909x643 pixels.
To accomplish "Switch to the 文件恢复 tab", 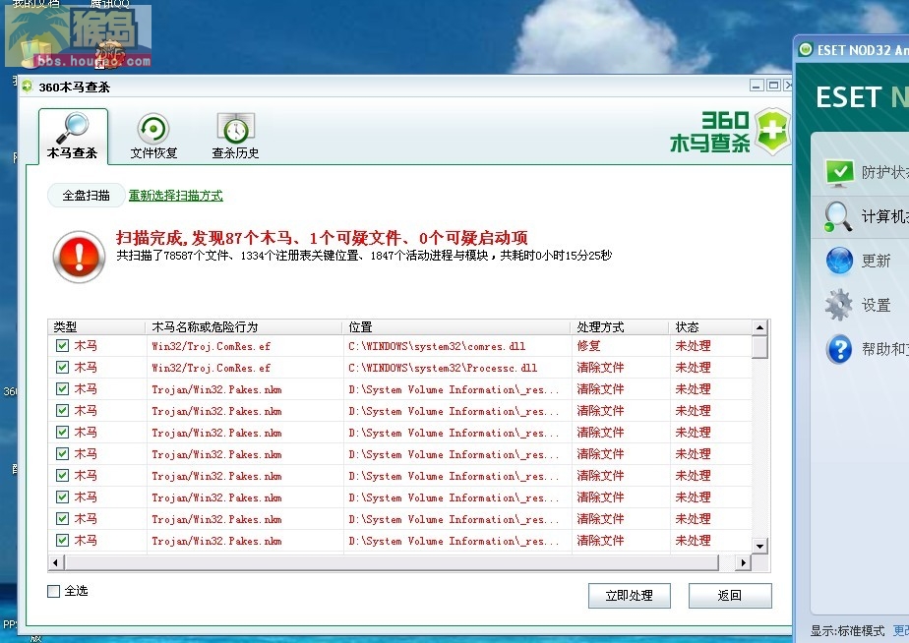I will tap(153, 137).
